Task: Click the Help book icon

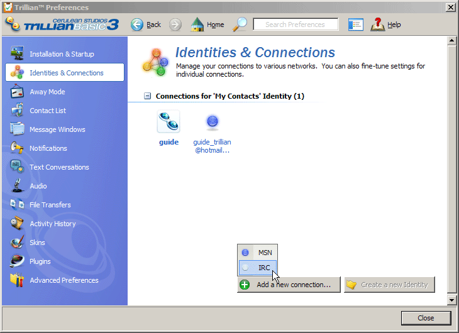Action: [378, 25]
